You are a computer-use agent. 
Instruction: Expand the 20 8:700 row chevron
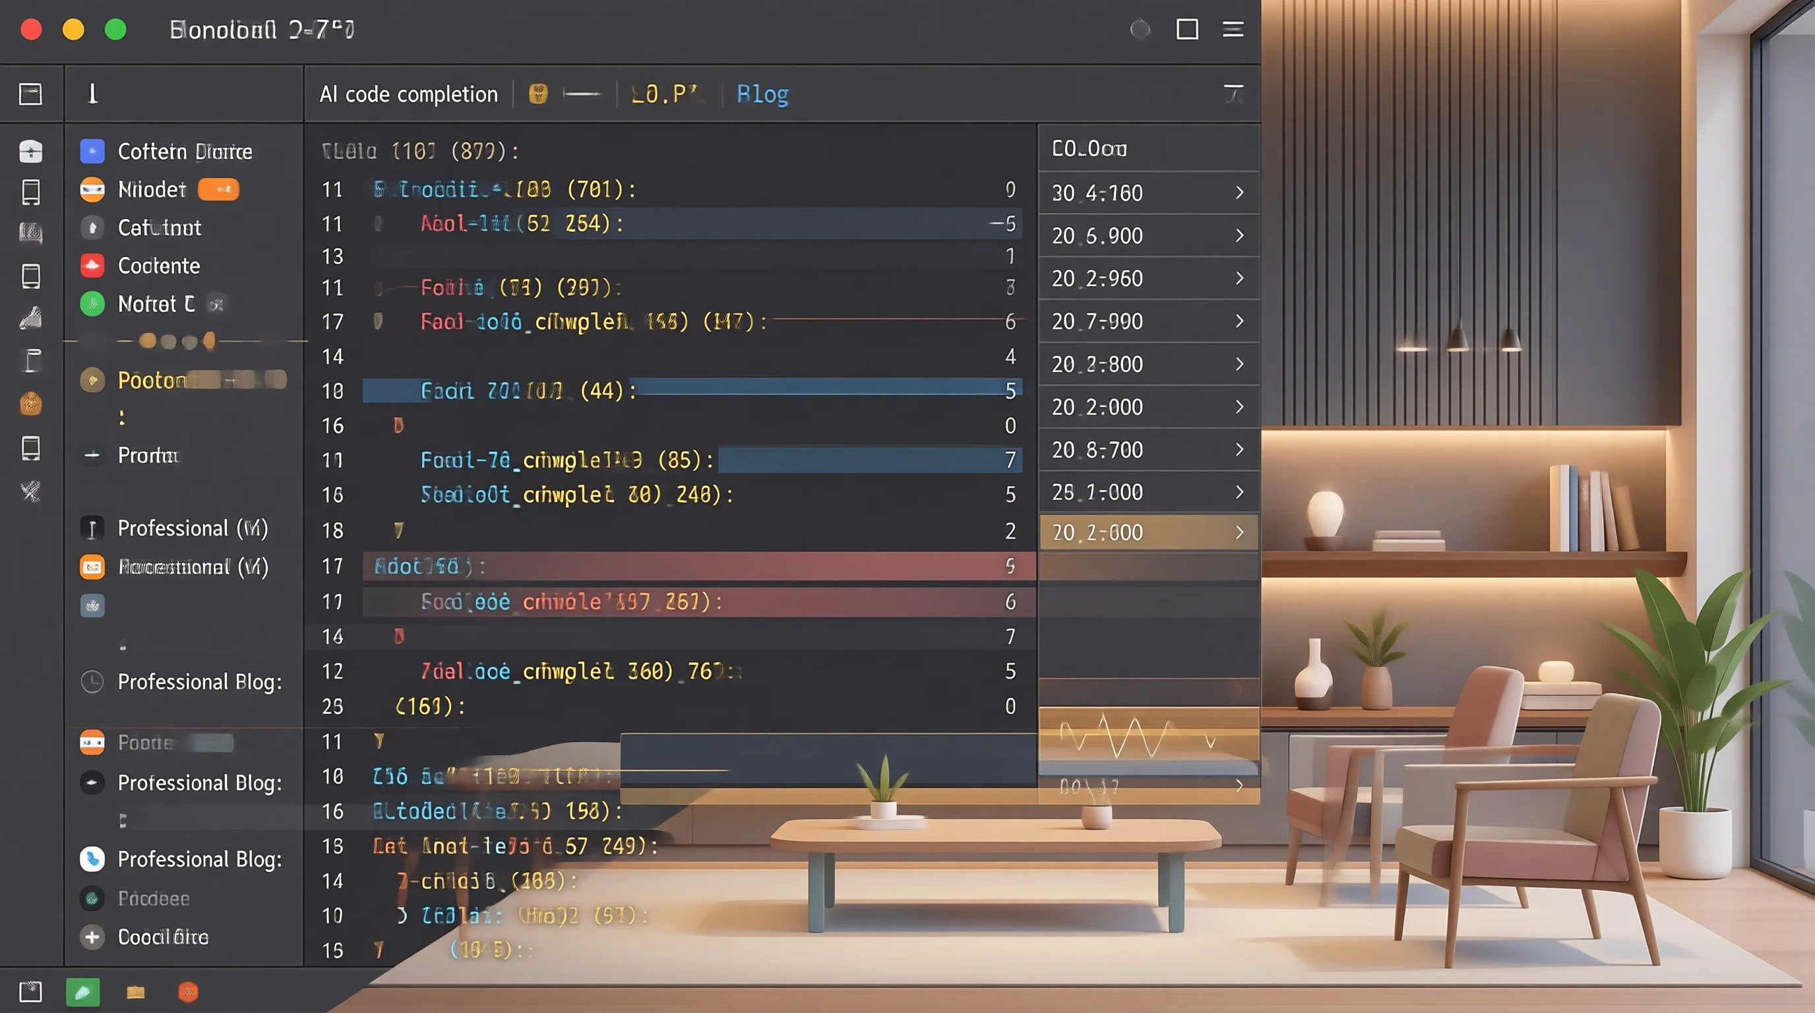(x=1239, y=449)
